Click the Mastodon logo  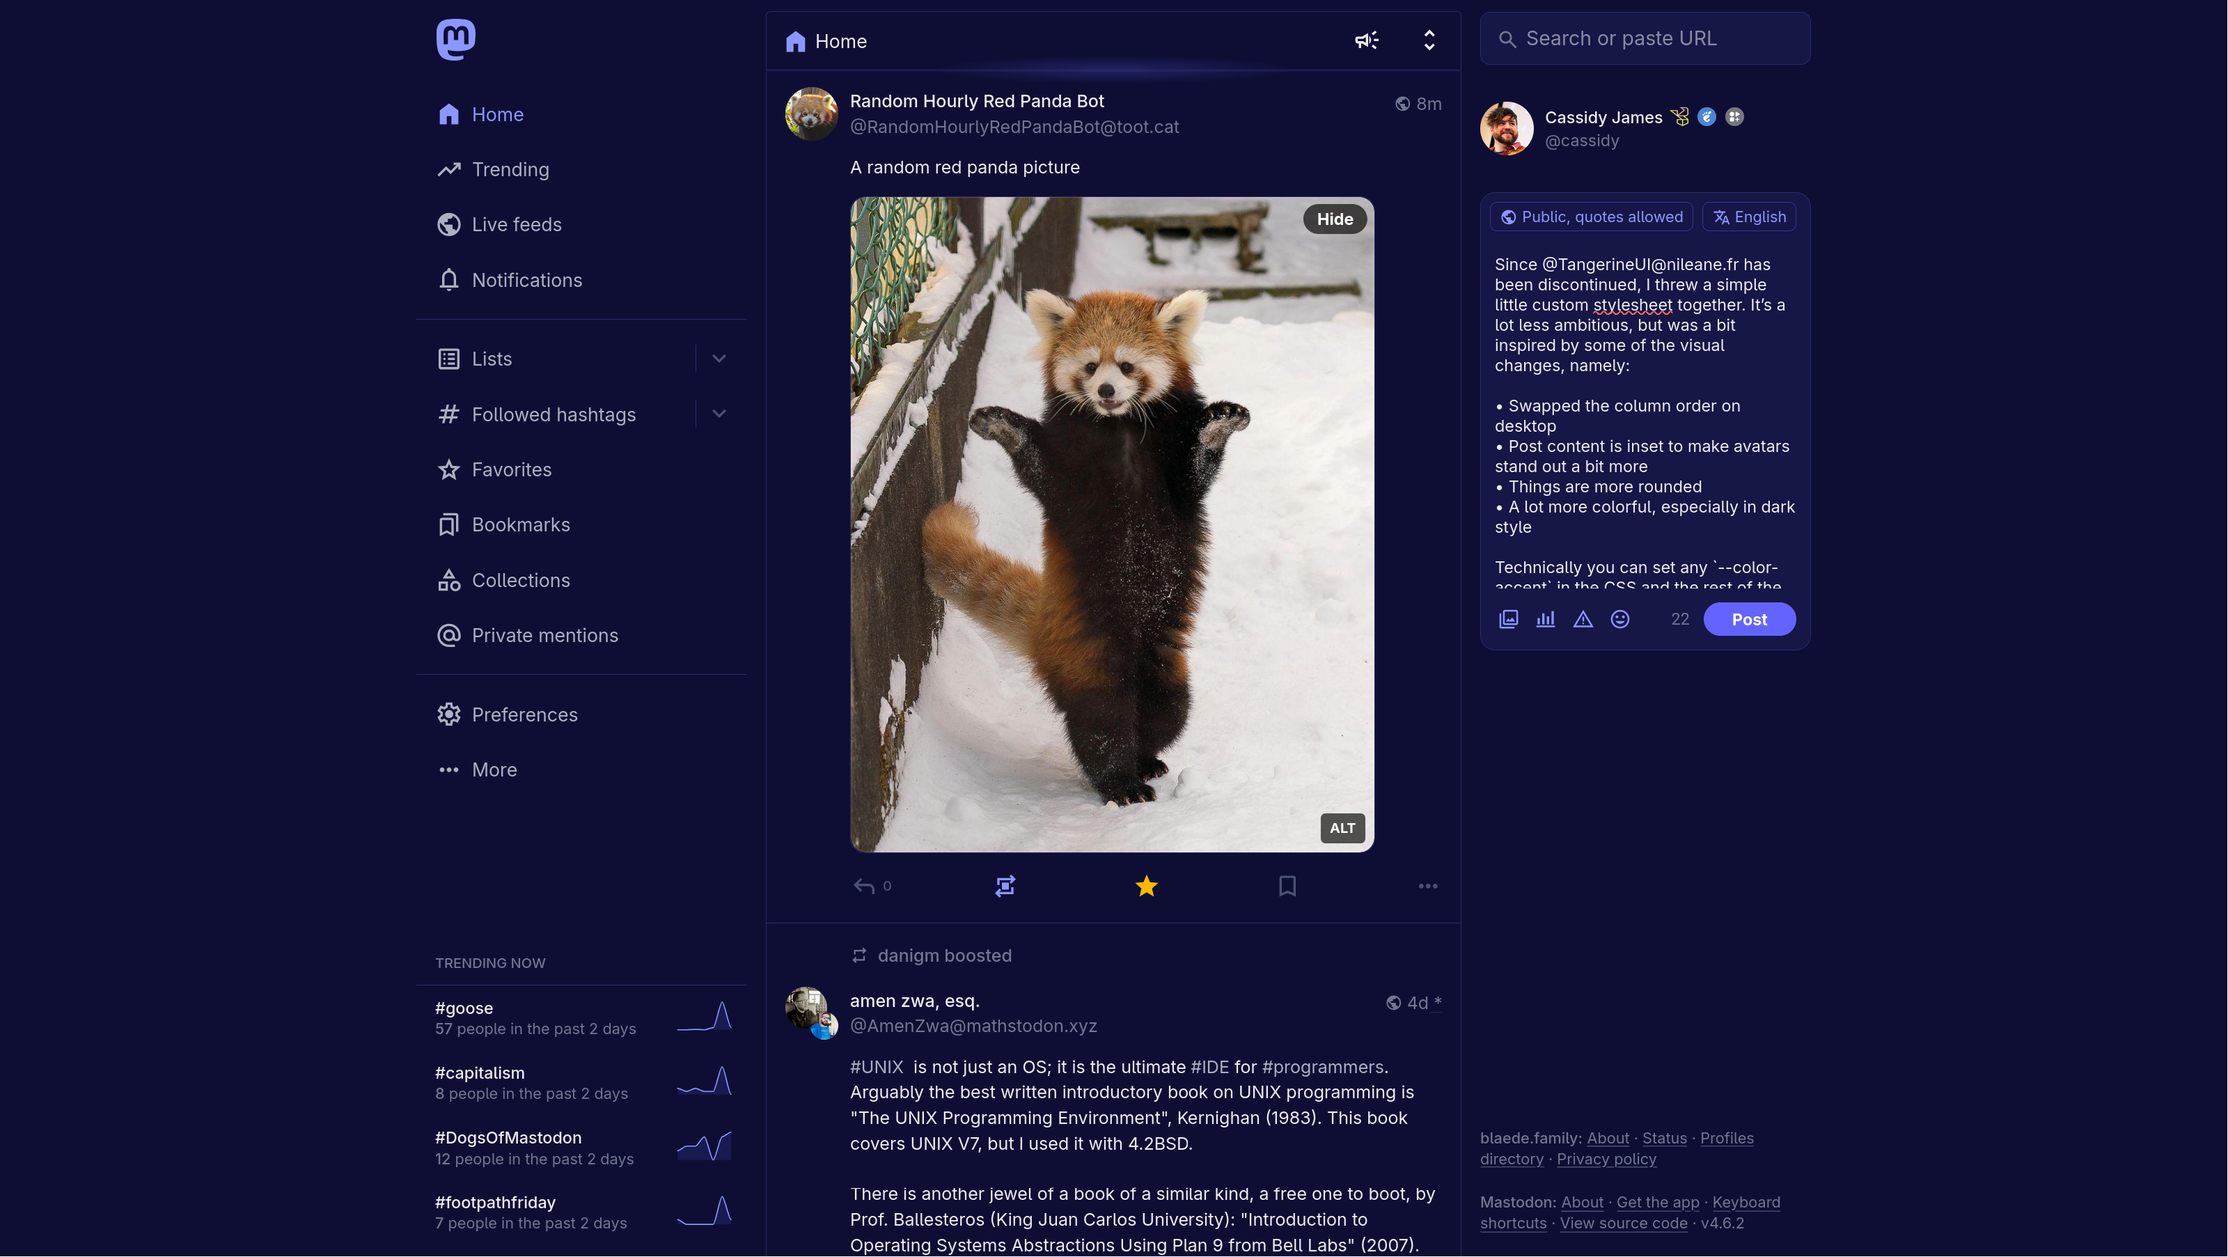[x=456, y=39]
